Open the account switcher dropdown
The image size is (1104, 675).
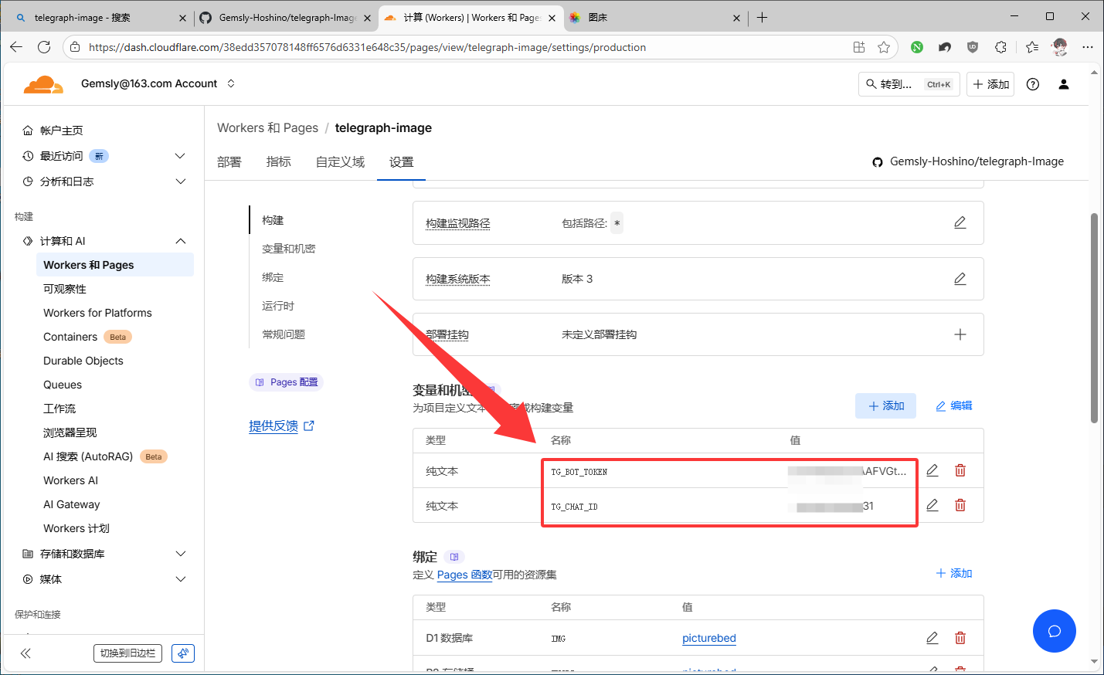coord(231,83)
